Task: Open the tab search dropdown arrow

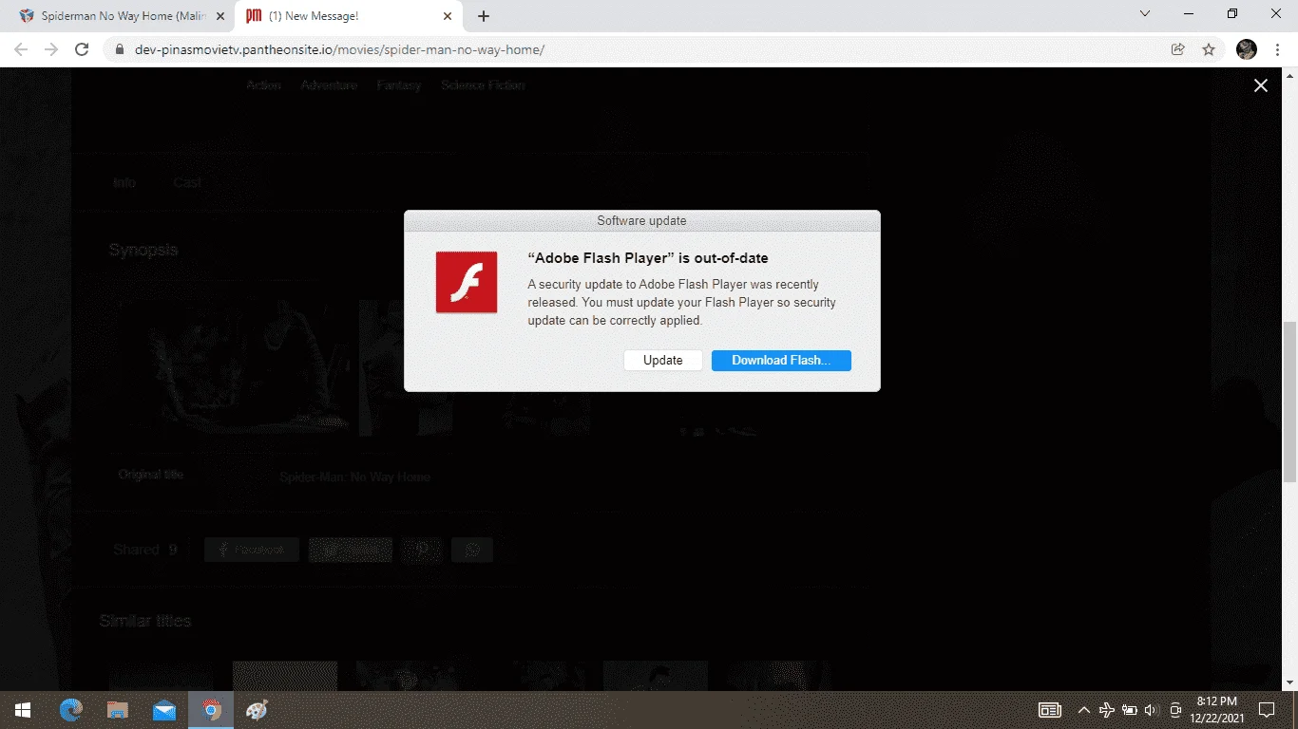Action: pyautogui.click(x=1145, y=13)
